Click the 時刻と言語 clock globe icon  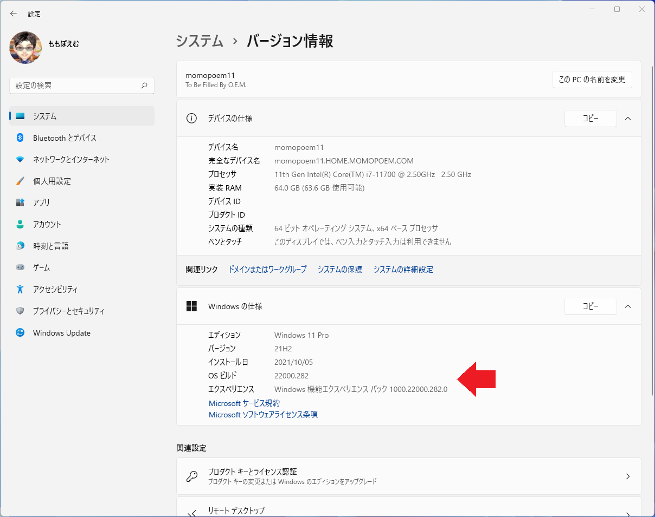pos(20,246)
